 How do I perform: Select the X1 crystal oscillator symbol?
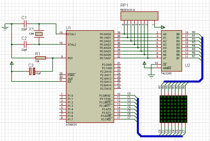[39, 34]
